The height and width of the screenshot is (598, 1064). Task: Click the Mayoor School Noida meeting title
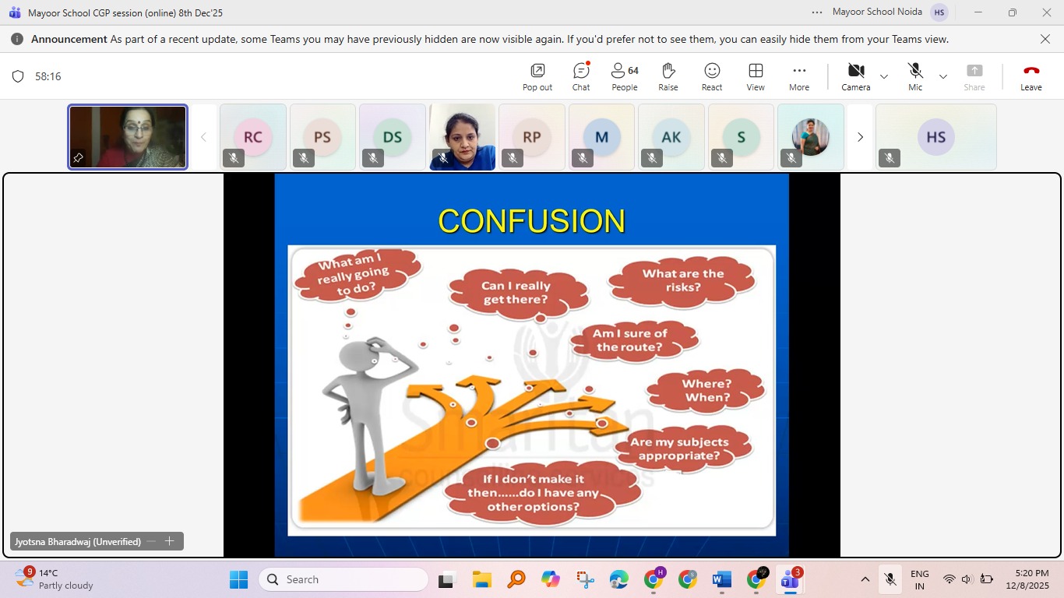pos(877,12)
